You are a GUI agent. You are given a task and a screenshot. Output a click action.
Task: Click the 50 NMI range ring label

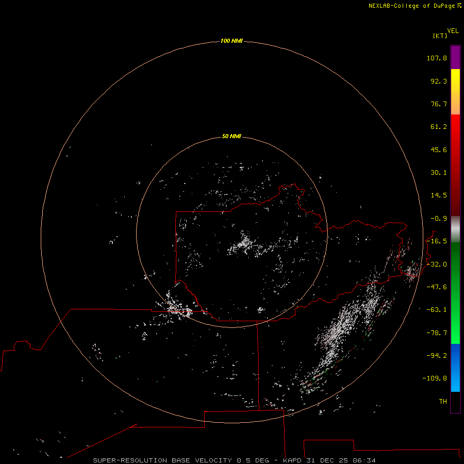pos(231,136)
